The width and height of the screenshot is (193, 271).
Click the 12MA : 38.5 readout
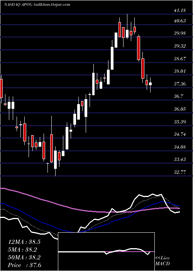(x=24, y=242)
